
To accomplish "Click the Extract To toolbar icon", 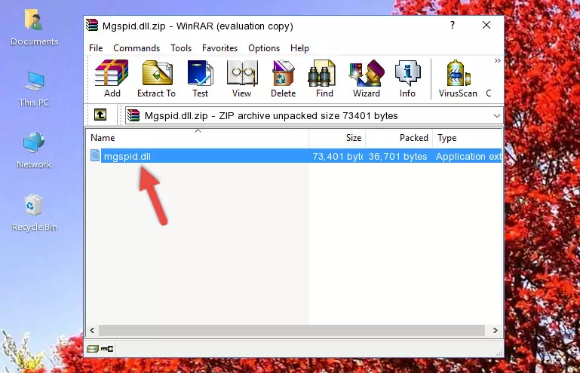I will (x=156, y=78).
